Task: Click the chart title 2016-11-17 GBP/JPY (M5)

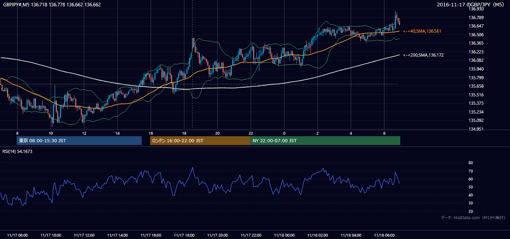Action: (x=471, y=5)
